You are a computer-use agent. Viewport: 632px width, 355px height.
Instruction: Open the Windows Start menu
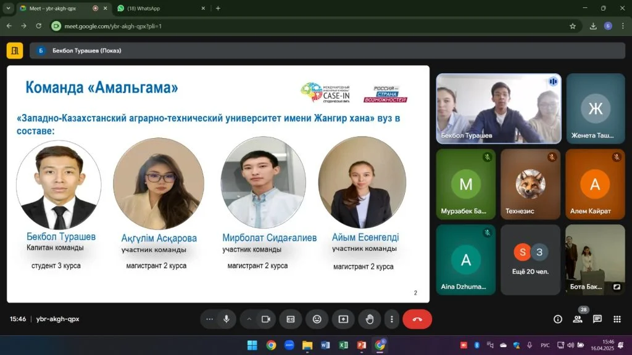[252, 345]
